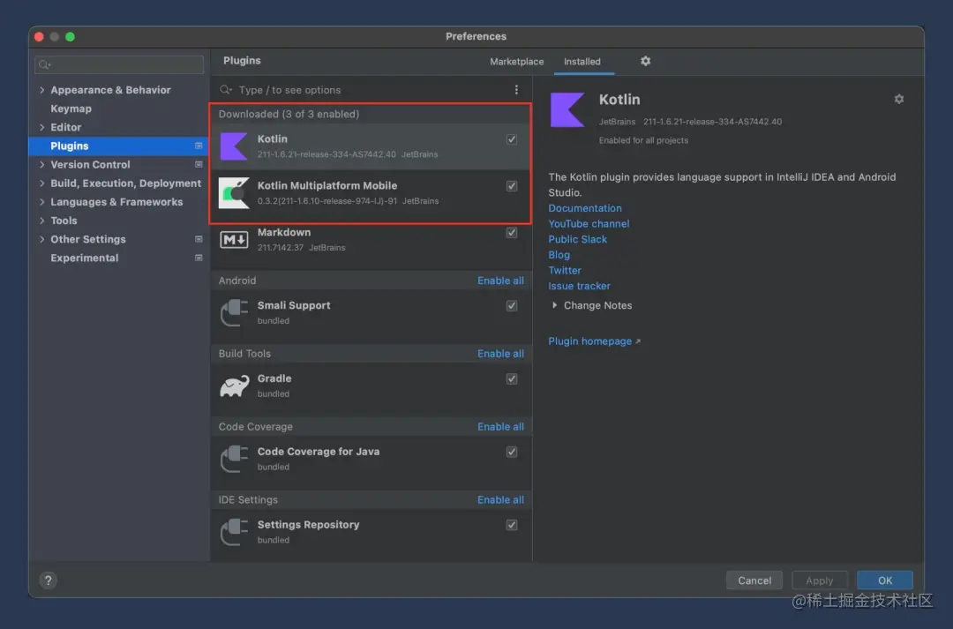The height and width of the screenshot is (629, 953).
Task: Click the Kotlin plugin icon in list
Action: tap(234, 146)
